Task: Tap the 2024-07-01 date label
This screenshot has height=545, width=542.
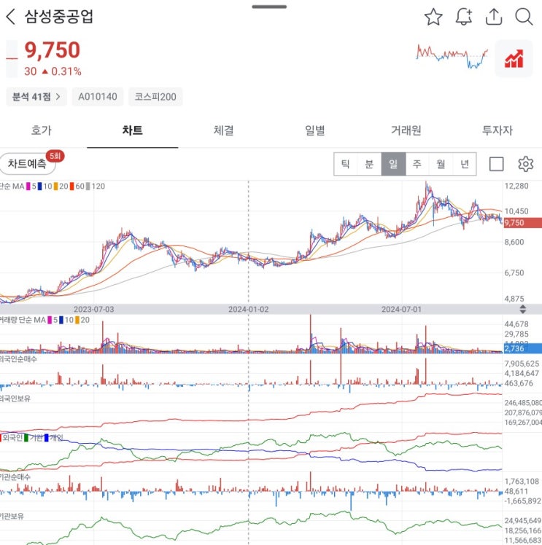Action: point(401,310)
